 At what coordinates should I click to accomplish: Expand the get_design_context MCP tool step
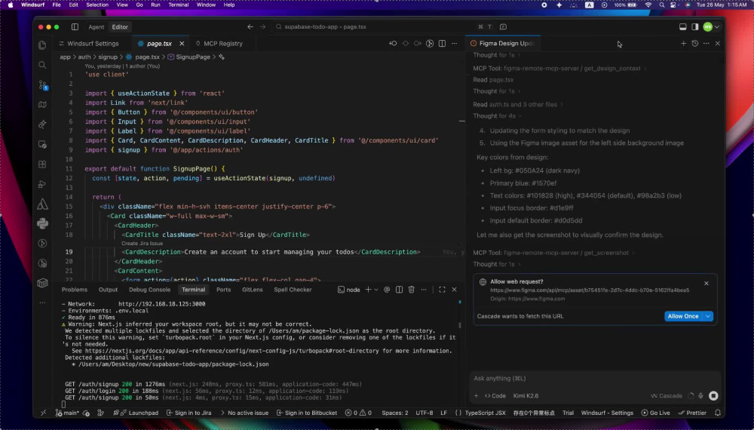(559, 69)
